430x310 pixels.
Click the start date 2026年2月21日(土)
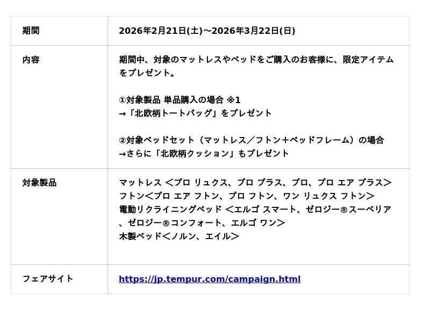pyautogui.click(x=160, y=31)
